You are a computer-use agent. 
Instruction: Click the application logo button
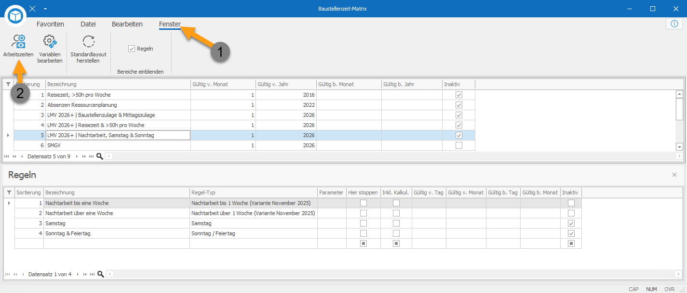click(x=16, y=15)
